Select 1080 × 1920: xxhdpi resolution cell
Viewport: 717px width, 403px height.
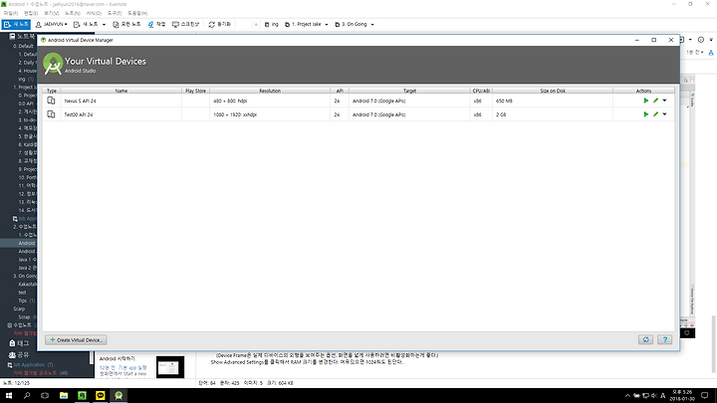270,114
